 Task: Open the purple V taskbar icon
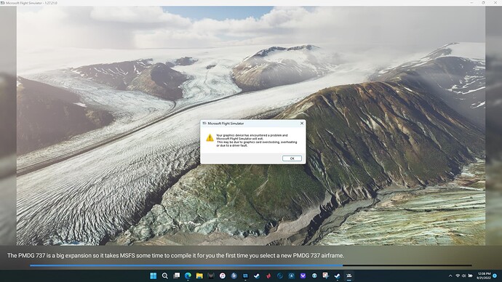click(303, 275)
